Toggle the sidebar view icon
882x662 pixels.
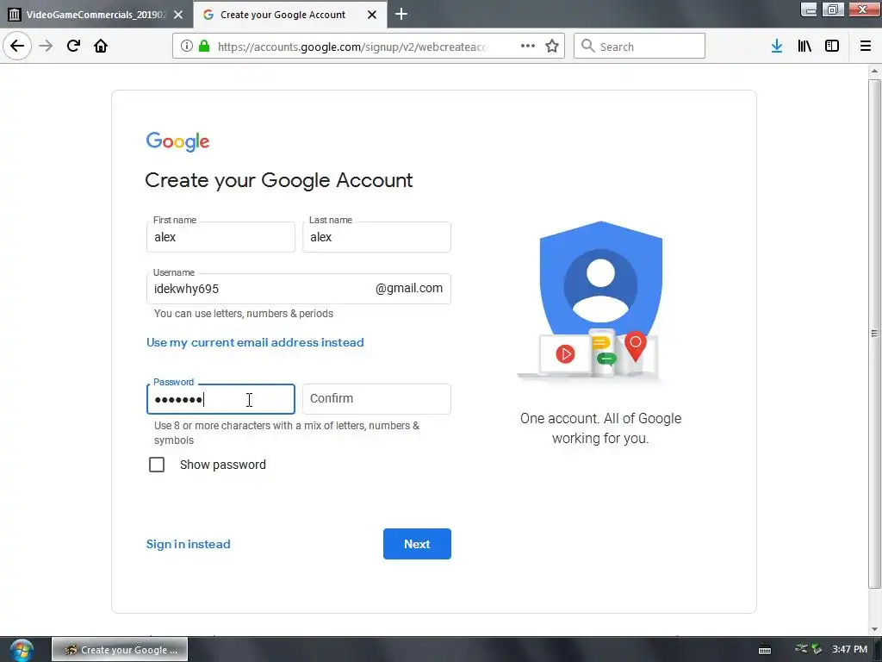[832, 47]
